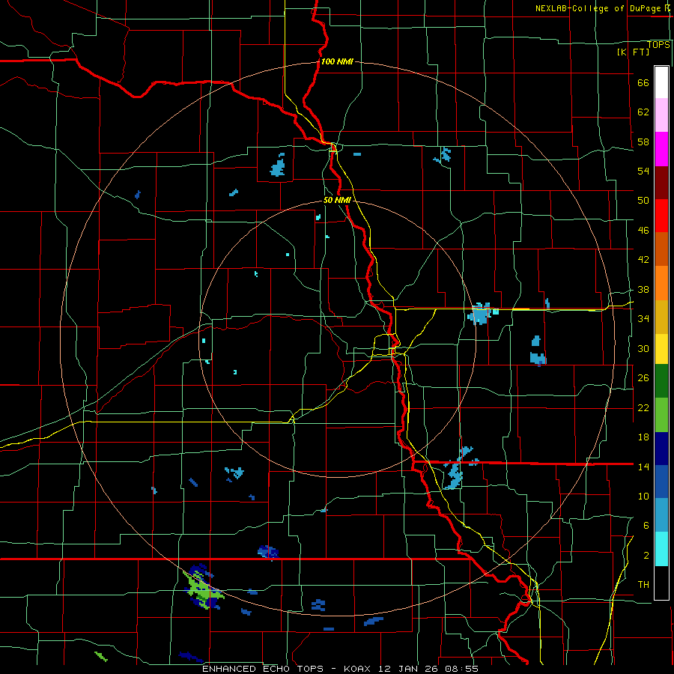
Task: Click the 66 legend label
Action: pyautogui.click(x=643, y=82)
